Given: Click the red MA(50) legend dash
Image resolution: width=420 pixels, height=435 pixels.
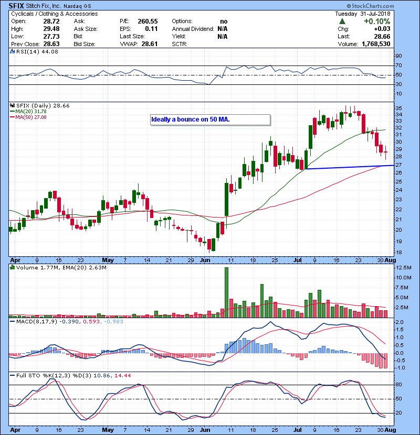Looking at the screenshot, I should pos(12,117).
